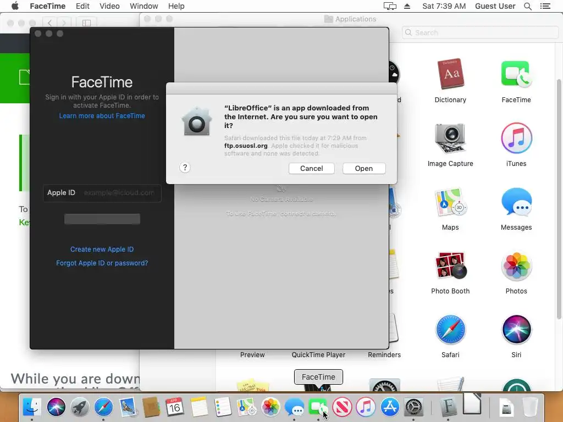
Task: Toggle Safari sidebar button in toolbar
Action: pos(86,23)
